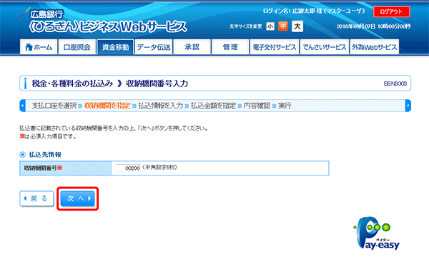Click the 払込金額を指定 step text
This screenshot has height=259, width=429.
click(213, 106)
